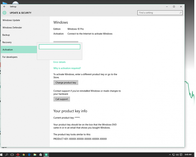Launch Microsoft Edge from taskbar
Image resolution: width=196 pixels, height=157 pixels.
pos(29,155)
